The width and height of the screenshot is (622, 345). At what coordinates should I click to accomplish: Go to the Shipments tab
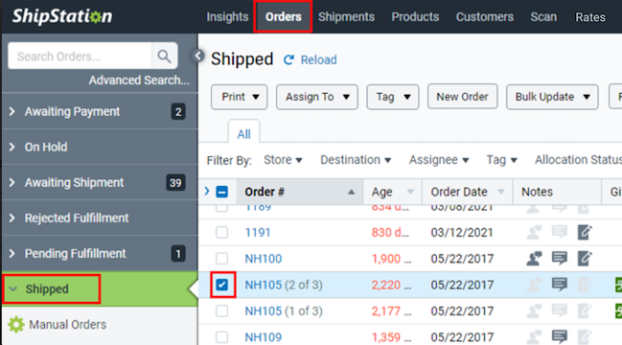[346, 16]
